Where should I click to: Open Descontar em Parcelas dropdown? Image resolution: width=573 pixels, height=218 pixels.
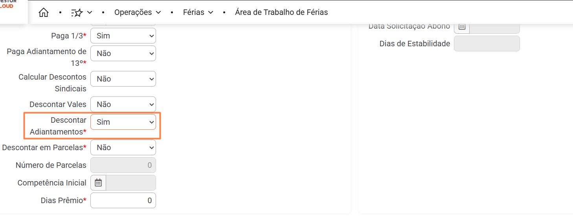point(123,147)
